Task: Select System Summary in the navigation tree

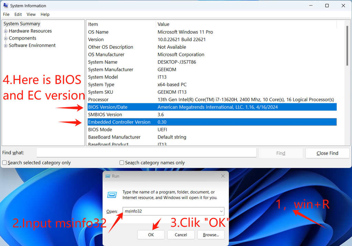Action: pos(22,23)
